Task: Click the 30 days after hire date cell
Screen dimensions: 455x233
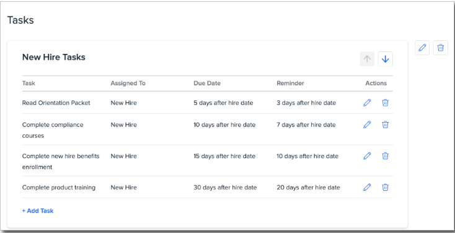Action: click(225, 188)
